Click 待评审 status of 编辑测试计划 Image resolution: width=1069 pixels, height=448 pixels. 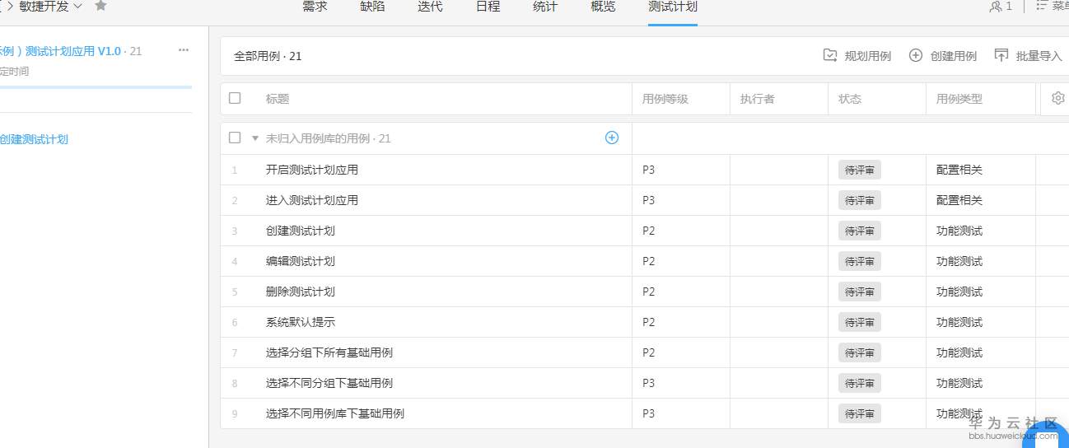tap(860, 261)
